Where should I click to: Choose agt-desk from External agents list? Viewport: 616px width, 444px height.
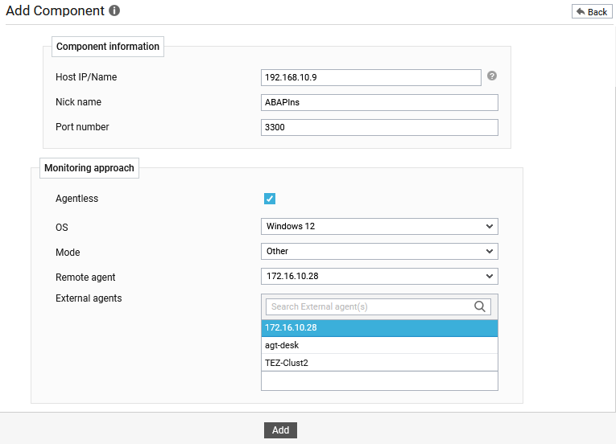coord(379,345)
